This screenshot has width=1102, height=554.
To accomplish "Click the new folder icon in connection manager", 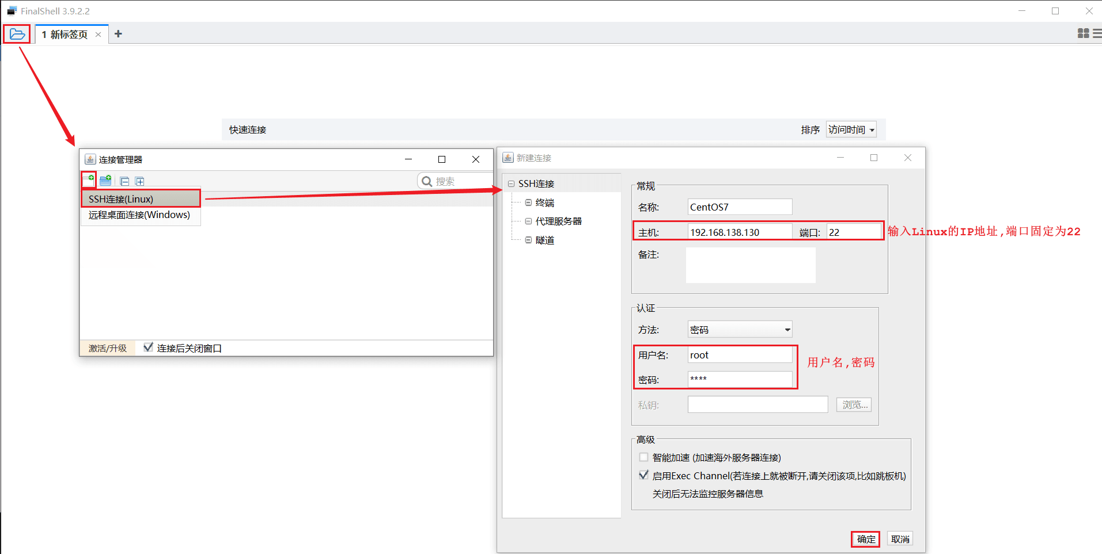I will 105,180.
